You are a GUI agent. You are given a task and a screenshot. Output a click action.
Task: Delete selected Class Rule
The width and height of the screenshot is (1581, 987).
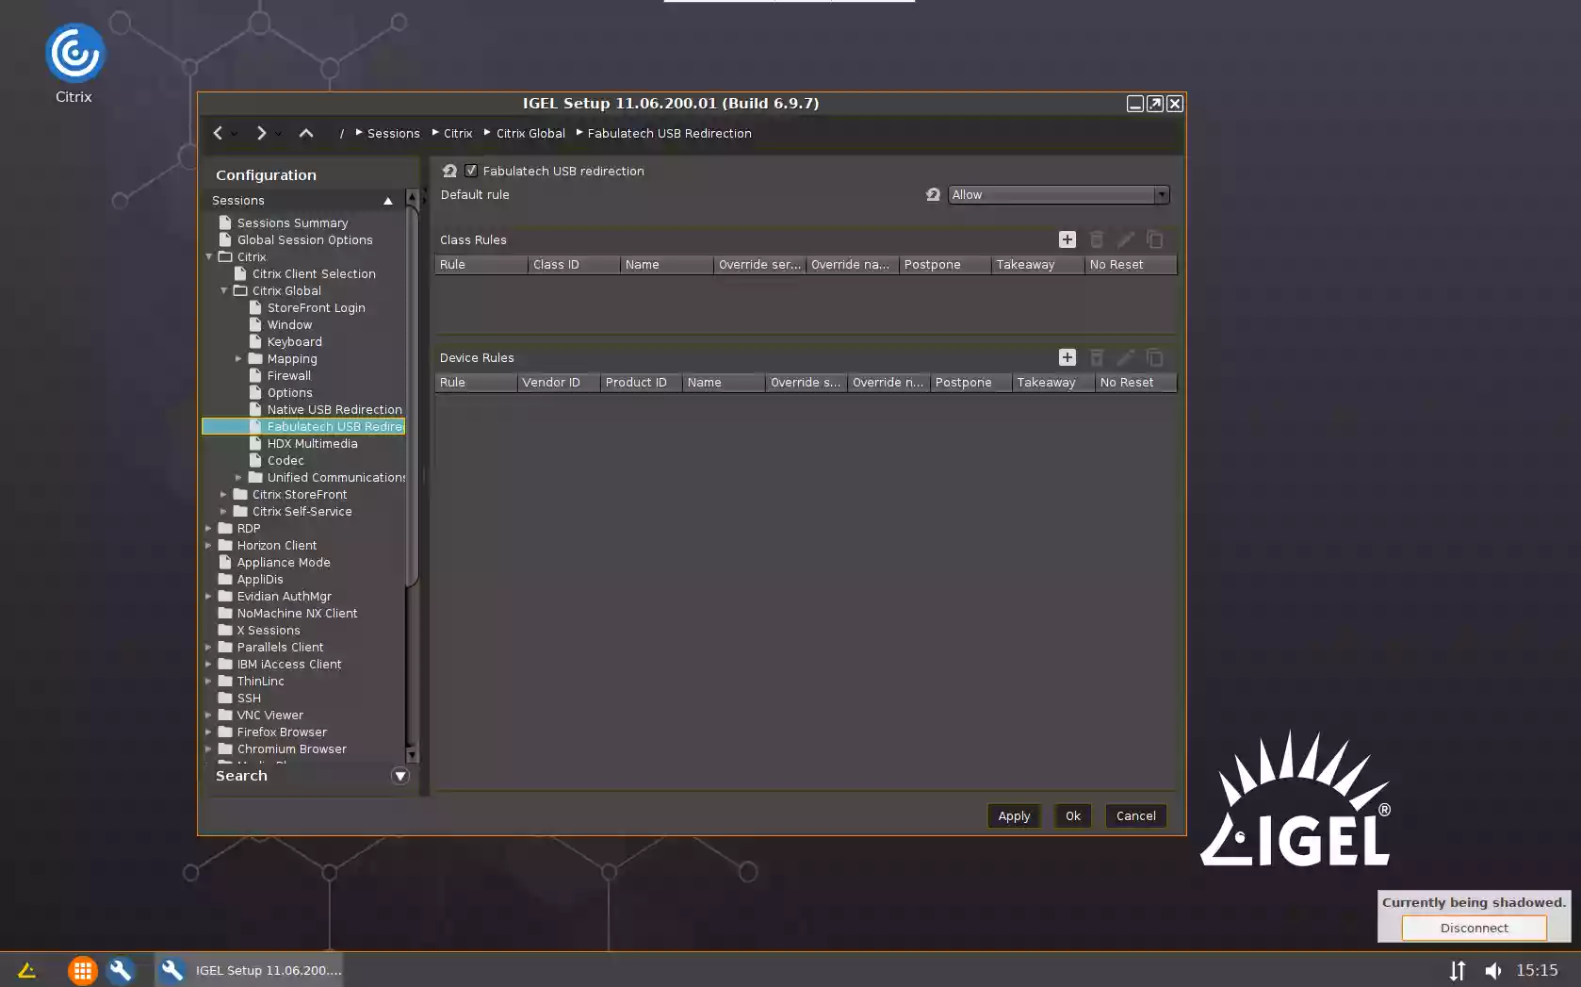[1097, 239]
